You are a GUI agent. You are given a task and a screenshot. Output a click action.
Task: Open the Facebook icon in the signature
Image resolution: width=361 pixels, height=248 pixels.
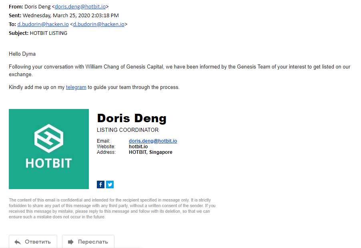click(100, 184)
